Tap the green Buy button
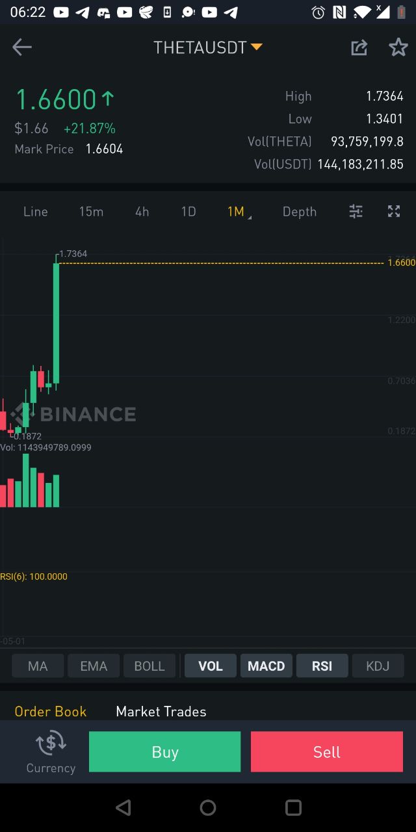Screen dimensions: 416x832 pyautogui.click(x=165, y=751)
